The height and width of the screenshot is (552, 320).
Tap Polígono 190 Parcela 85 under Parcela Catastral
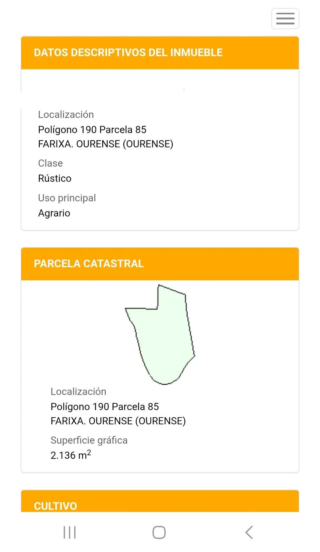pyautogui.click(x=105, y=407)
